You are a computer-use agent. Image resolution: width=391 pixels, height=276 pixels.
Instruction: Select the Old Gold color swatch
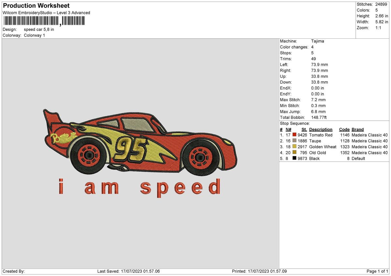[x=295, y=153]
